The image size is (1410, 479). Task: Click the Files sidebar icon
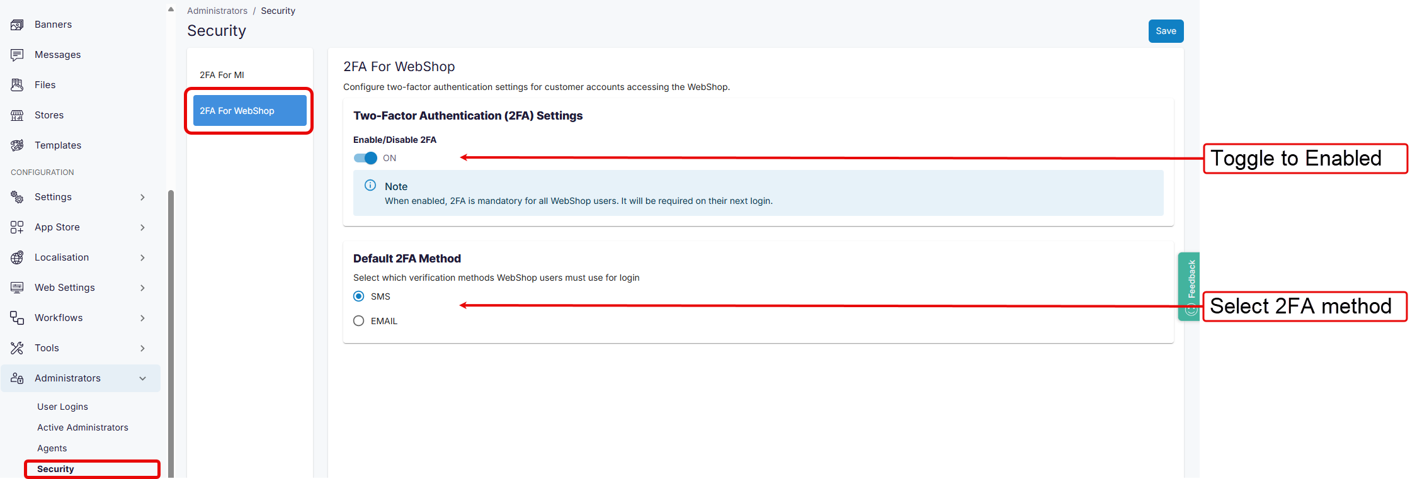(x=17, y=85)
